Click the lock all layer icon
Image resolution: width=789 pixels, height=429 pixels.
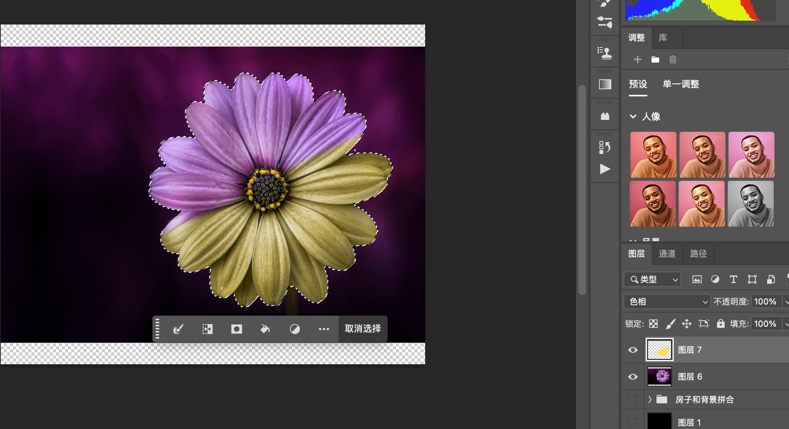[x=720, y=324]
